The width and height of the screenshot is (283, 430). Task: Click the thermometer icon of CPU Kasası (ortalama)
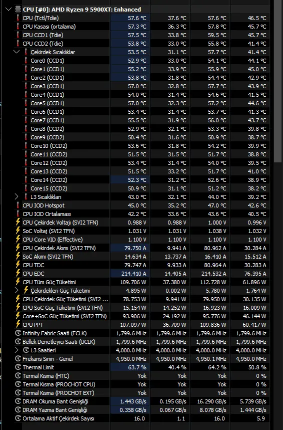coord(18,27)
